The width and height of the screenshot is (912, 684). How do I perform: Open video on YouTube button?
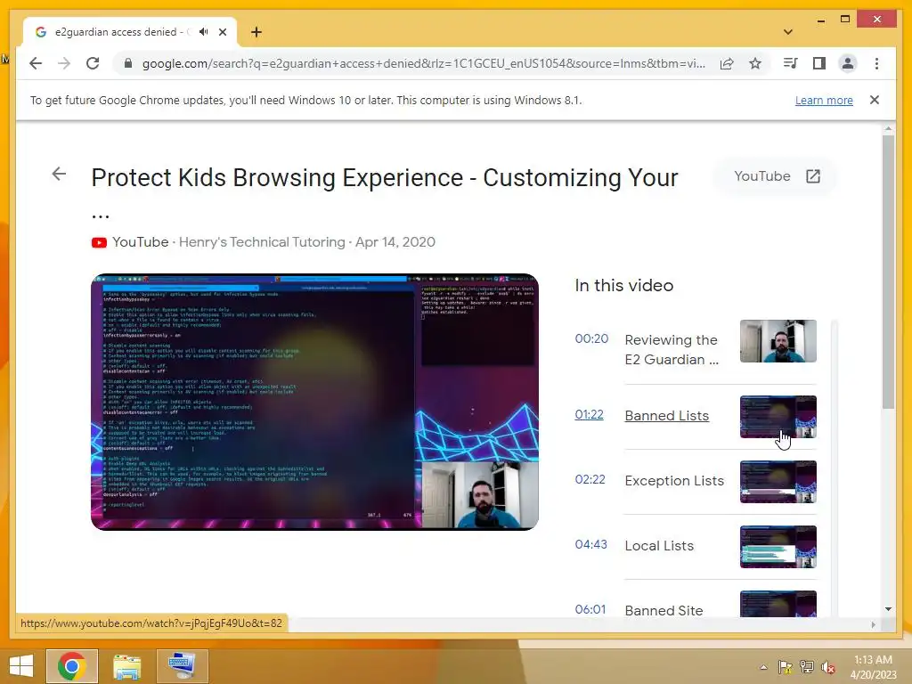click(776, 176)
